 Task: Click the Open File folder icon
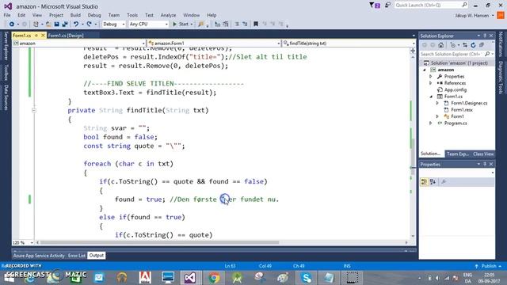click(x=48, y=25)
